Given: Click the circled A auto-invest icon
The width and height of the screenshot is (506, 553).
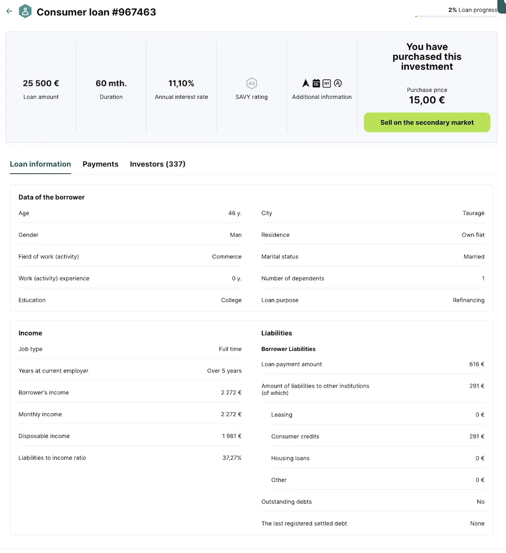Looking at the screenshot, I should (337, 83).
